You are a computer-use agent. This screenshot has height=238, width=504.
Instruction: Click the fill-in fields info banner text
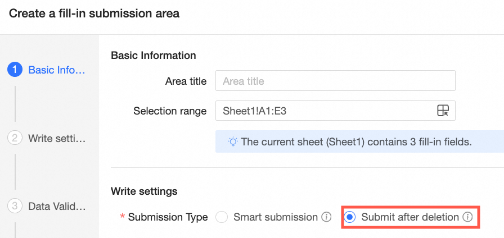tap(356, 142)
